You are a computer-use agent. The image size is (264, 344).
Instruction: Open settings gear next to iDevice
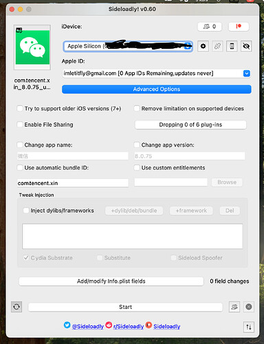[203, 46]
